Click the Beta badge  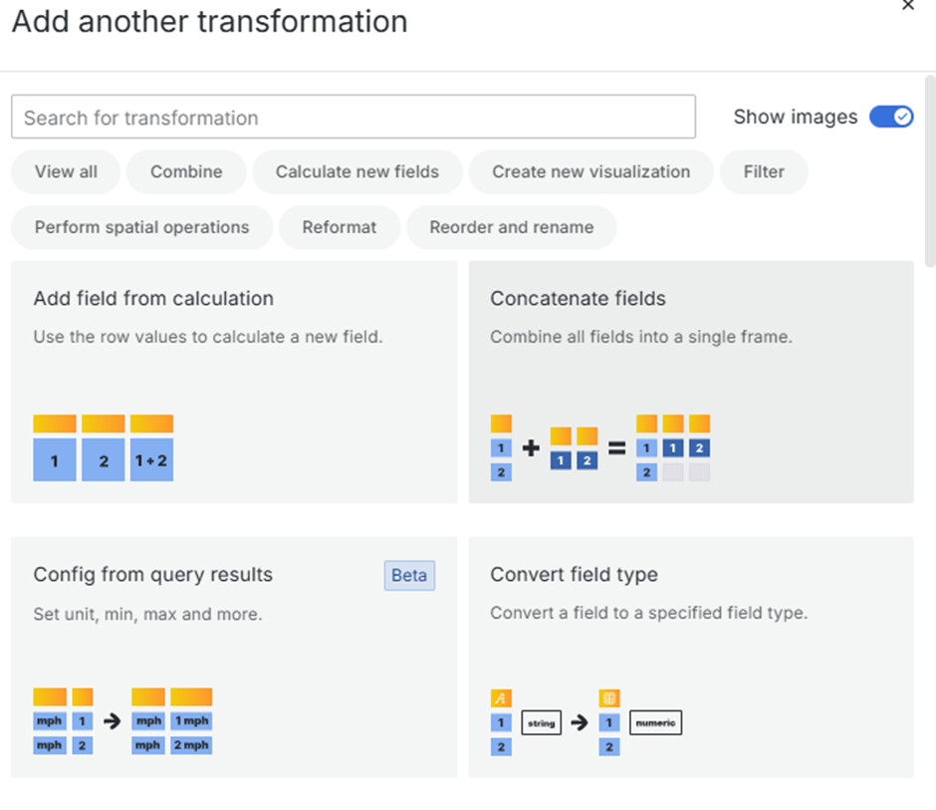(409, 575)
